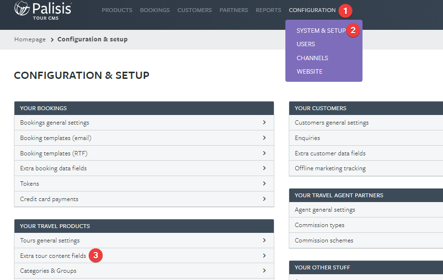Open Credit card payments settings
Viewport: 443px width, 280px height.
(x=144, y=199)
